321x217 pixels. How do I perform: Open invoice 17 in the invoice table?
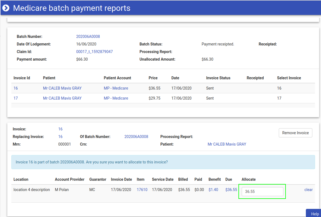point(16,98)
